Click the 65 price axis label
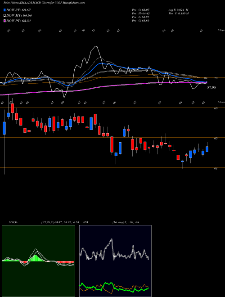This screenshot has width=225, height=297. pos(216,138)
